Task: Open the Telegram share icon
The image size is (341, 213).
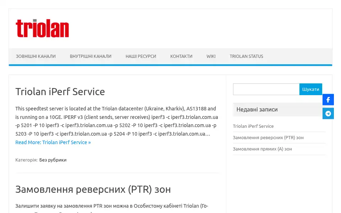Action: (x=328, y=114)
